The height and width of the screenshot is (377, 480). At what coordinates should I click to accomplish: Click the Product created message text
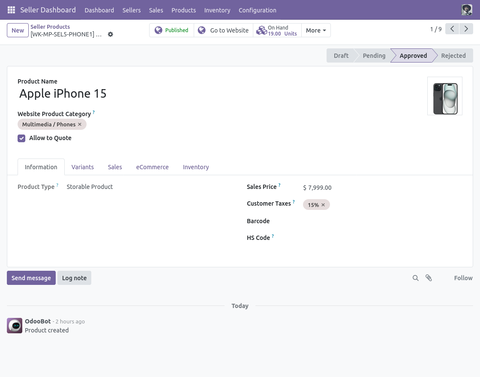47,330
